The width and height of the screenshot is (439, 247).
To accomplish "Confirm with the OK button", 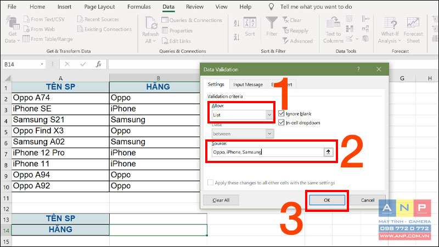I will (327, 200).
